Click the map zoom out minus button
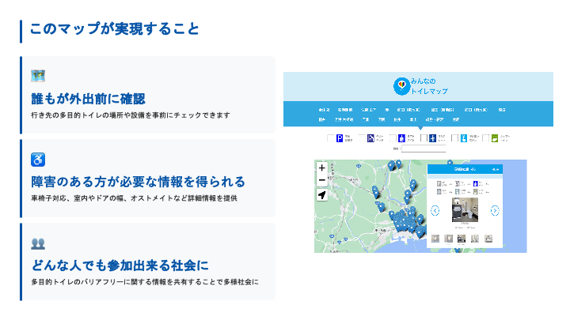Image resolution: width=570 pixels, height=320 pixels. (x=322, y=181)
